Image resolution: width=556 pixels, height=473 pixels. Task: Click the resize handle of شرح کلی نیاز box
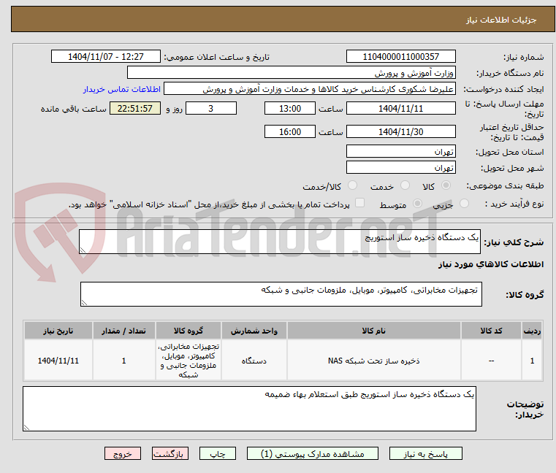[83, 250]
